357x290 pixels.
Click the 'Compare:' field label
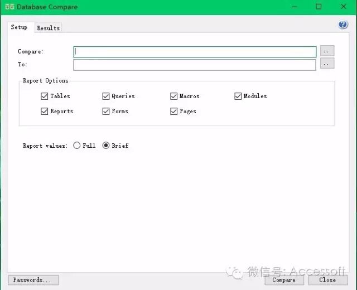pos(31,52)
